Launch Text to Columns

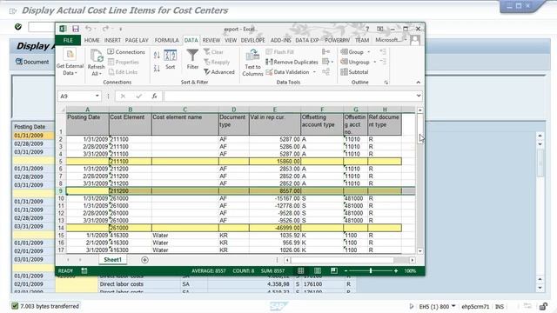point(252,63)
